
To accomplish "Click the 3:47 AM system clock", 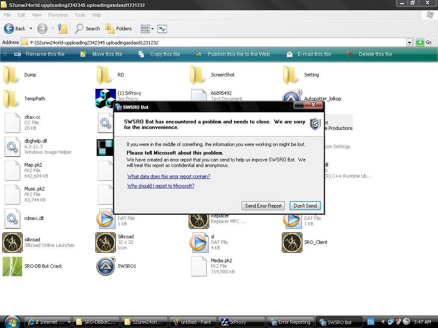I will pos(422,322).
